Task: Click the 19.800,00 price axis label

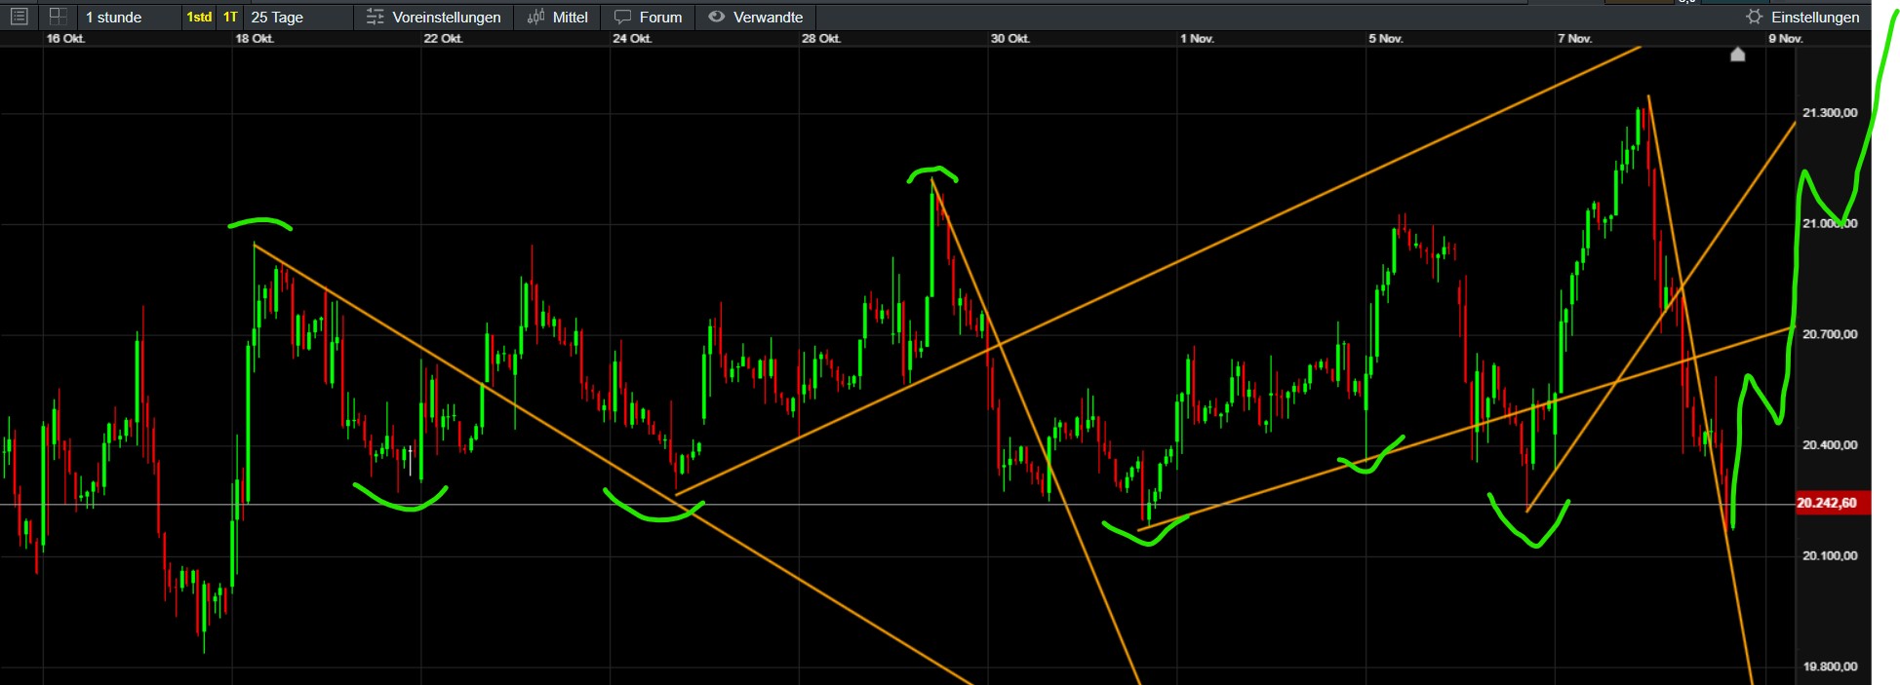Action: coord(1830,667)
